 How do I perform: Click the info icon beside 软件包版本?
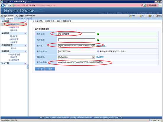point(98,51)
